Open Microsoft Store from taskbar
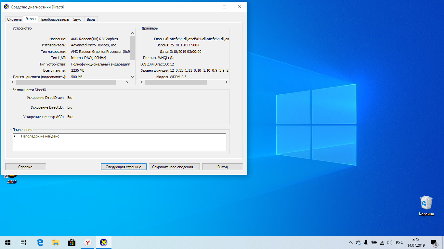Viewport: 444px width, 249px height. click(72, 243)
